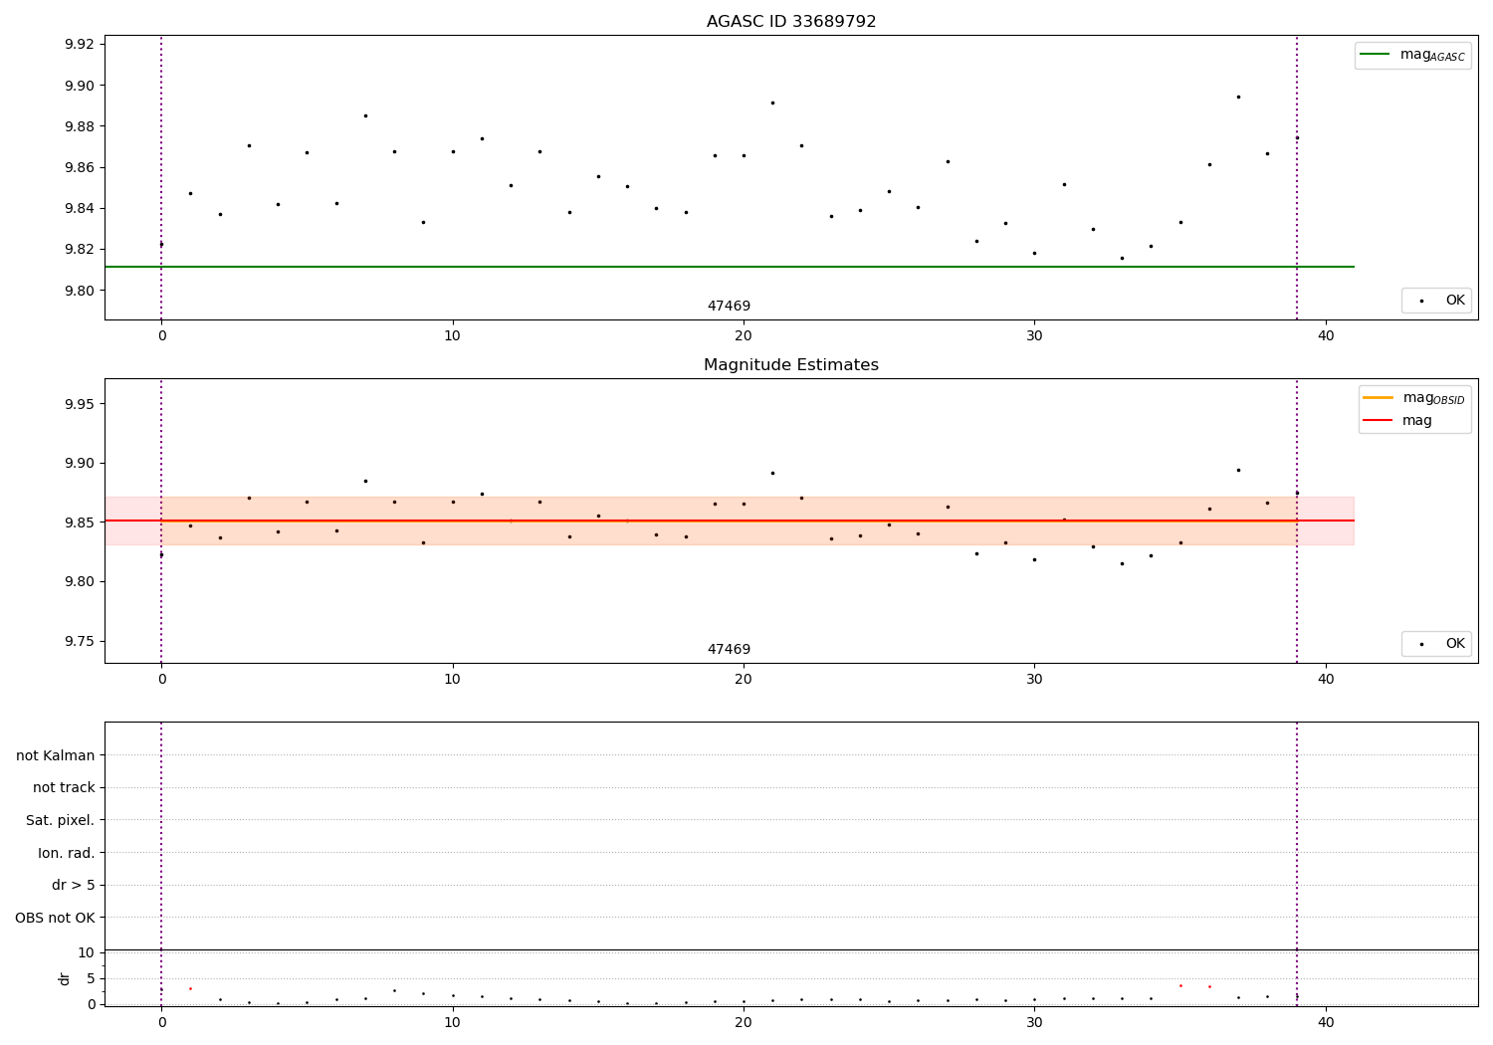This screenshot has width=1493, height=1045.
Task: Click the 9.92 tick on top plot
Action: 79,44
